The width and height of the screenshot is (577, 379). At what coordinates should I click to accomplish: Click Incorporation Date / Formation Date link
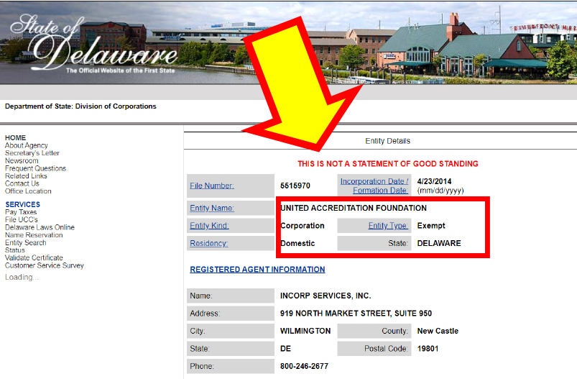tap(374, 186)
